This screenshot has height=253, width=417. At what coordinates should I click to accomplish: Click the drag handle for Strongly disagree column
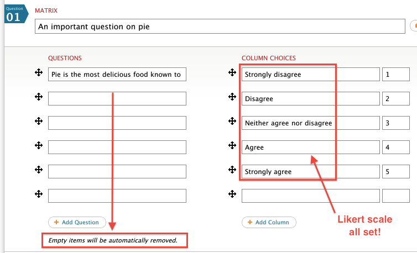[232, 73]
